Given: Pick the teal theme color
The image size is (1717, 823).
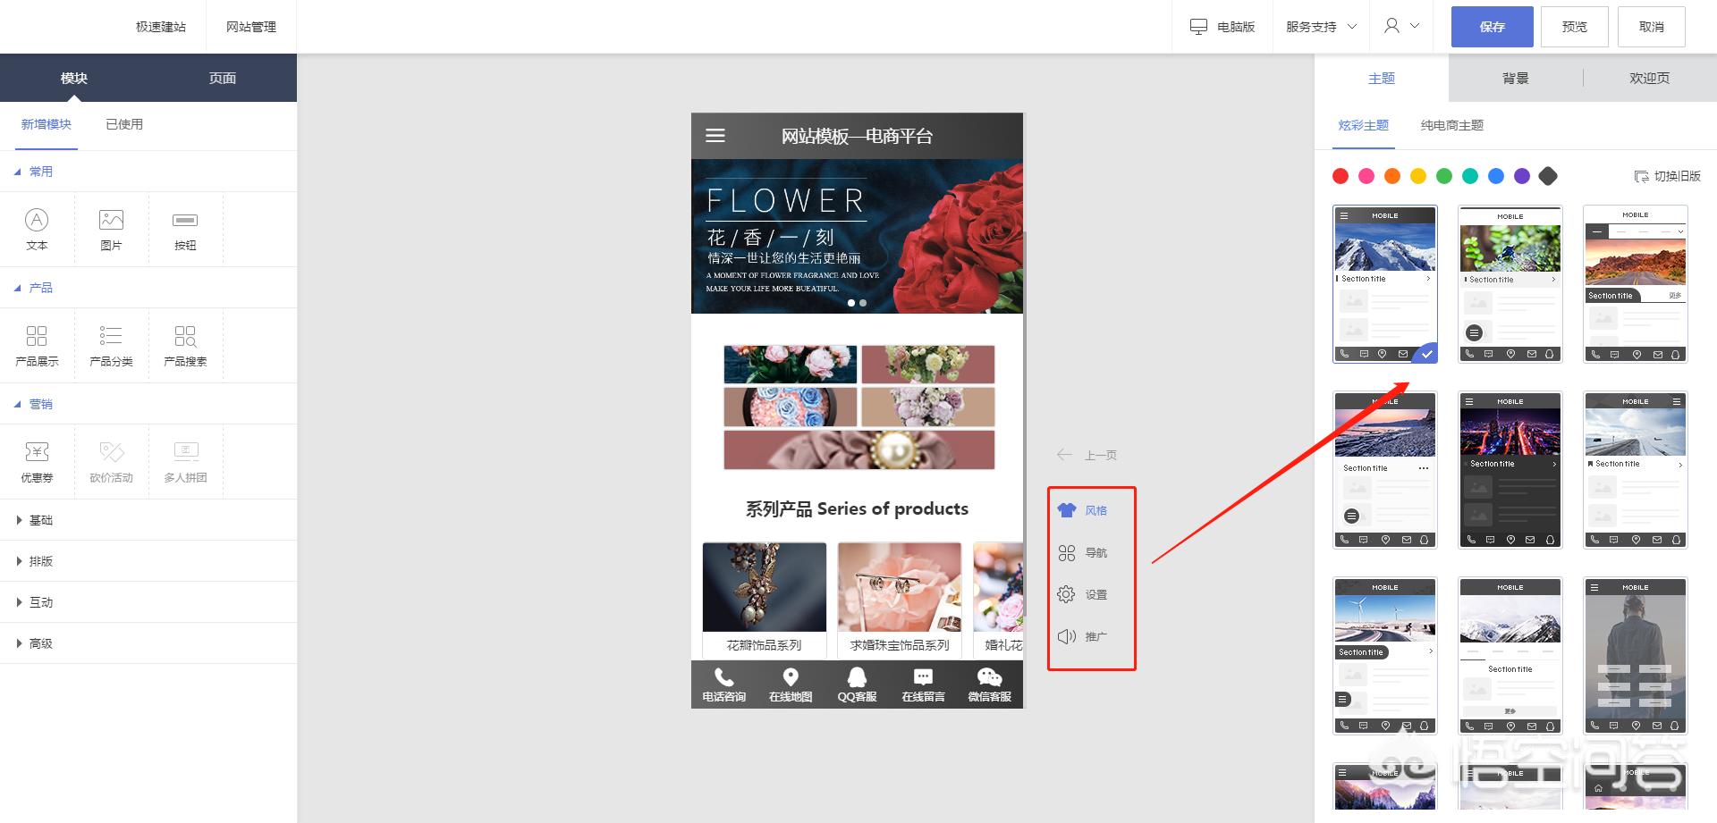Looking at the screenshot, I should [x=1470, y=176].
